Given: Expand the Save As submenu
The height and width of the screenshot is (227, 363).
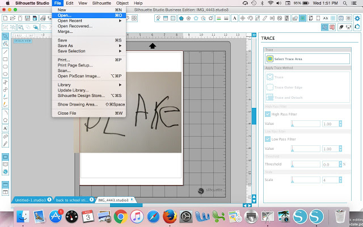Looking at the screenshot, I should 89,45.
